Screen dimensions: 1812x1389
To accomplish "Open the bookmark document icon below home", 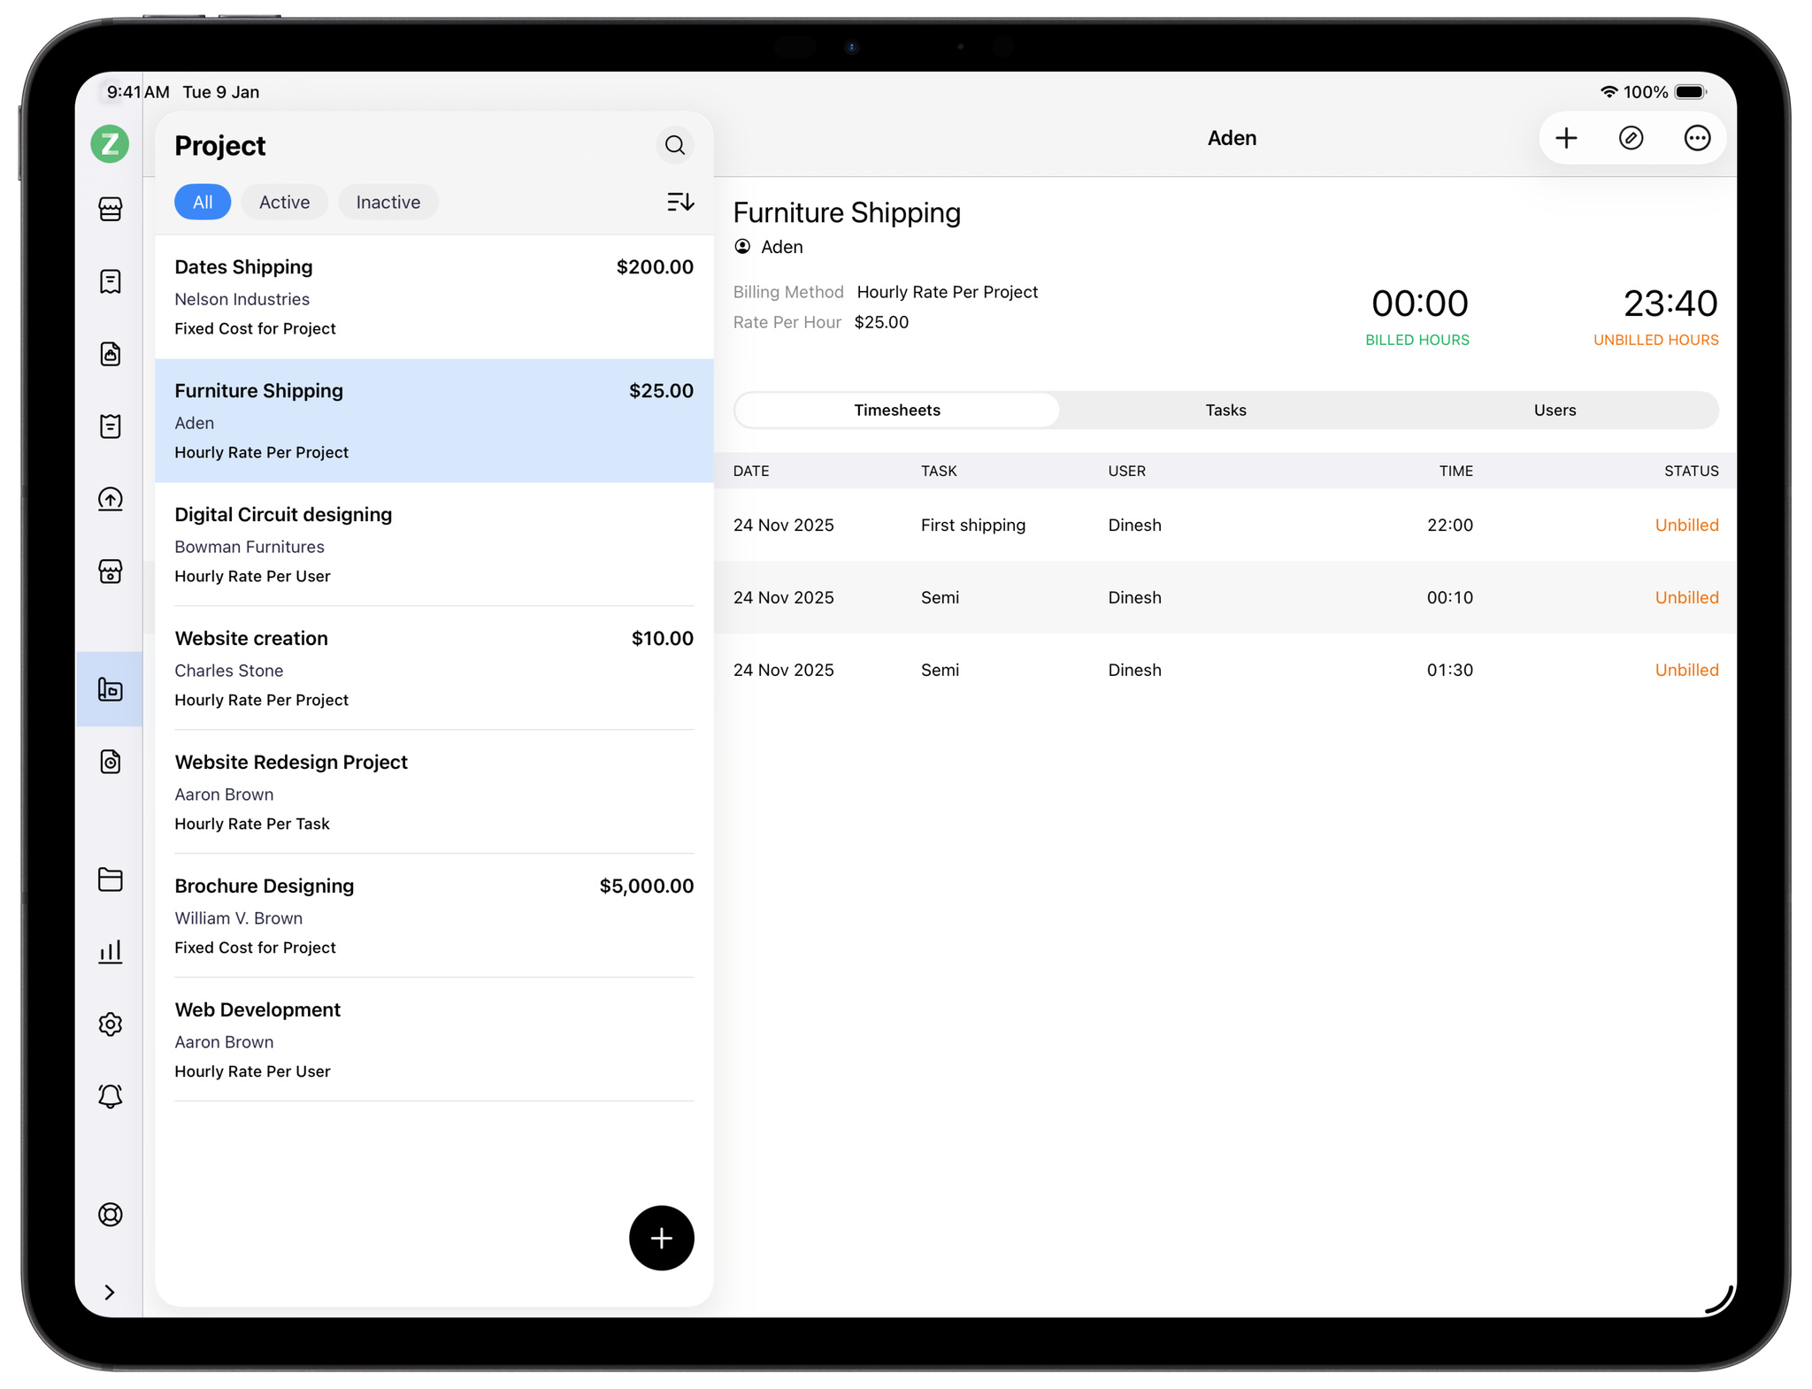I will coord(110,281).
